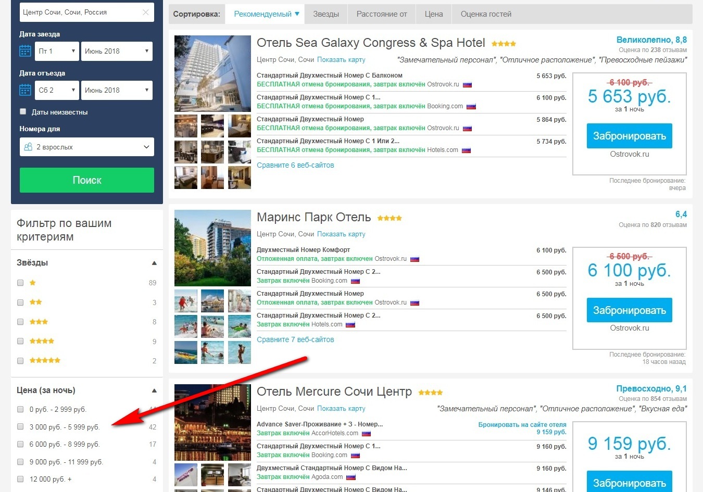Open Mercure Сочи Центр main photo

212,422
